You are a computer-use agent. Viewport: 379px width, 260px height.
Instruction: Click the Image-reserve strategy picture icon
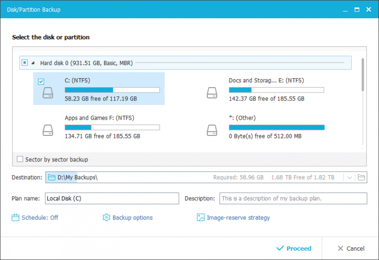pyautogui.click(x=200, y=217)
